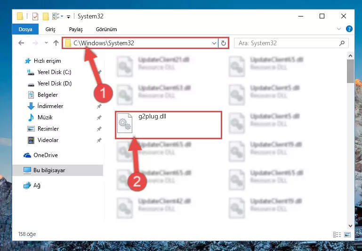The width and height of the screenshot is (362, 251).
Task: Go back to the previous folder
Action: point(21,43)
